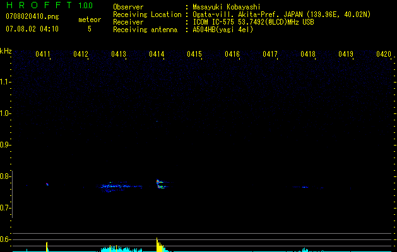
Task: Click antenna value A504HB(yagi 4el)
Action: [x=223, y=30]
